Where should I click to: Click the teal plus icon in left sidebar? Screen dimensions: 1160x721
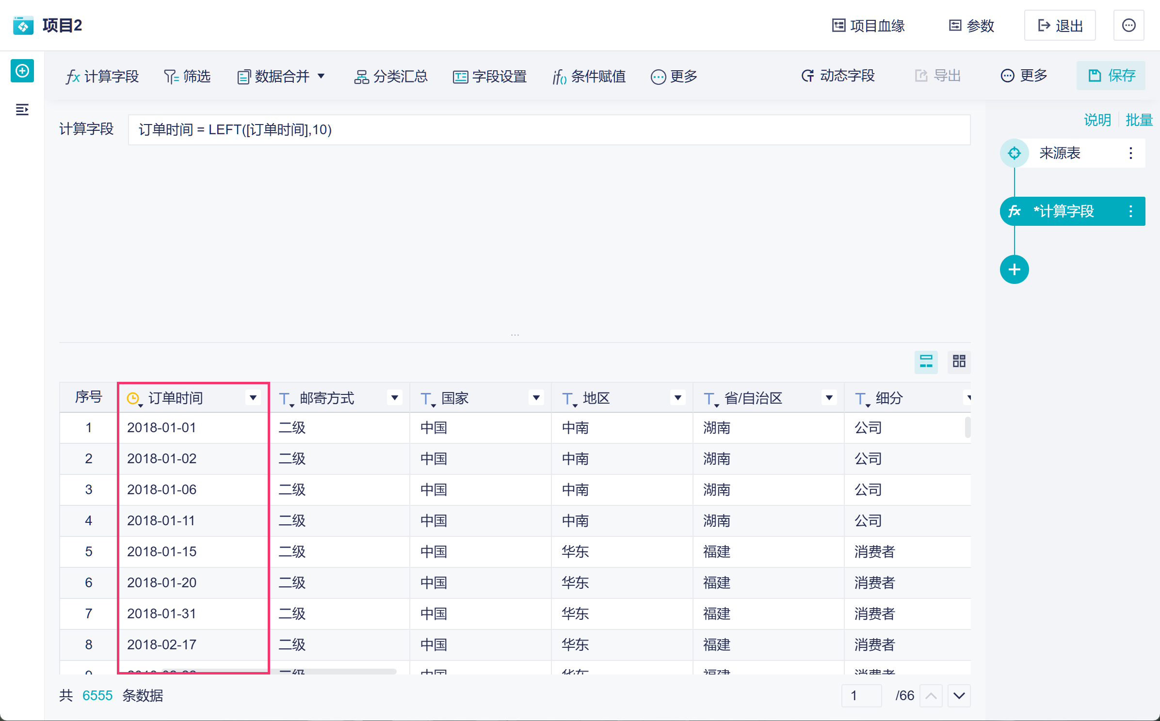(22, 71)
